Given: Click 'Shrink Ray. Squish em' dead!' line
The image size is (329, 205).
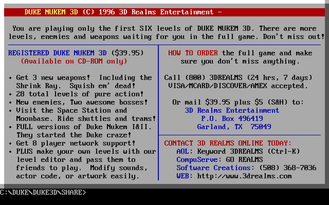Looking at the screenshot, I should 76,86.
